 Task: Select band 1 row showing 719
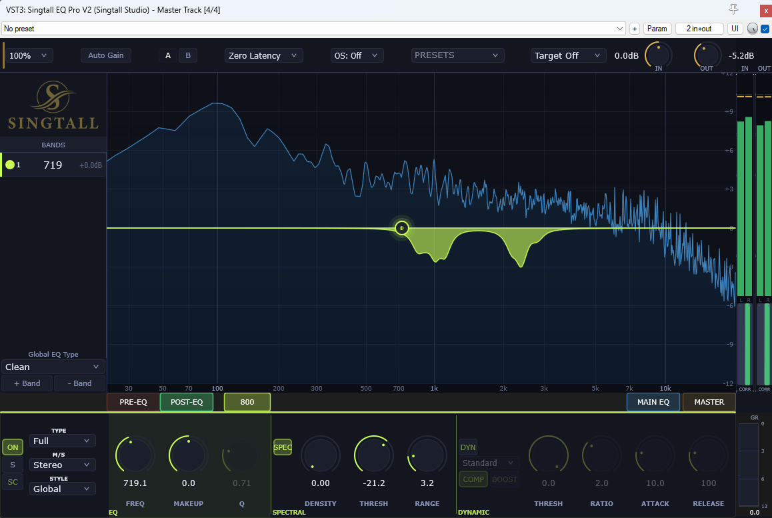[53, 165]
